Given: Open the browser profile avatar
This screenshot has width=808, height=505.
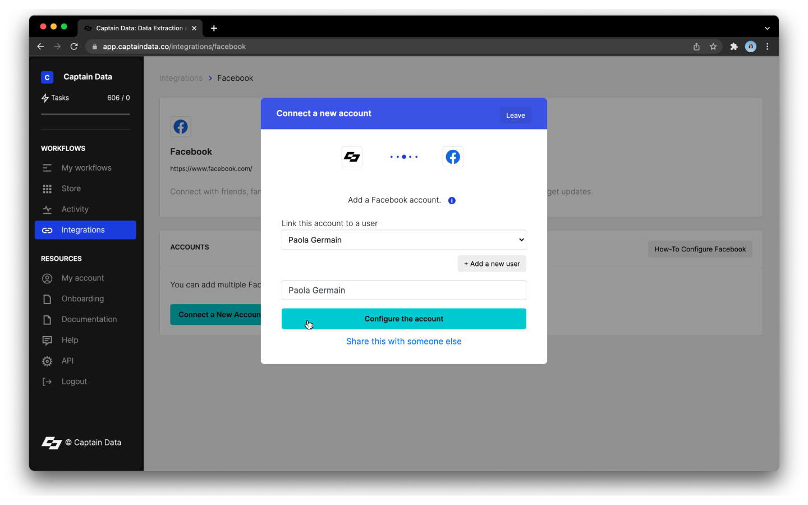Looking at the screenshot, I should coord(751,47).
